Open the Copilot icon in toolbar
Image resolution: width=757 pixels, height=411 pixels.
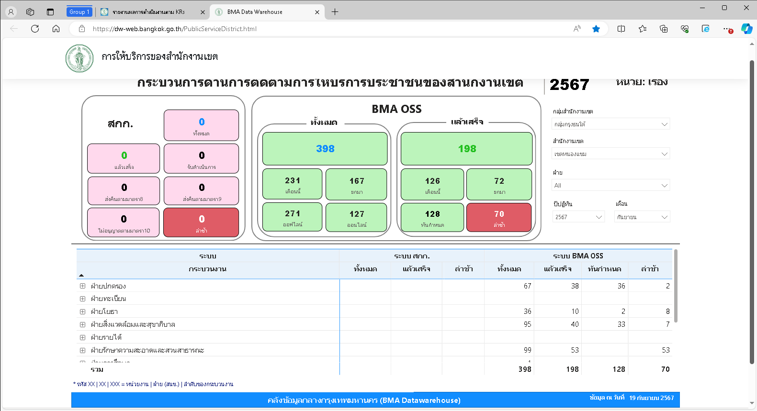point(746,29)
